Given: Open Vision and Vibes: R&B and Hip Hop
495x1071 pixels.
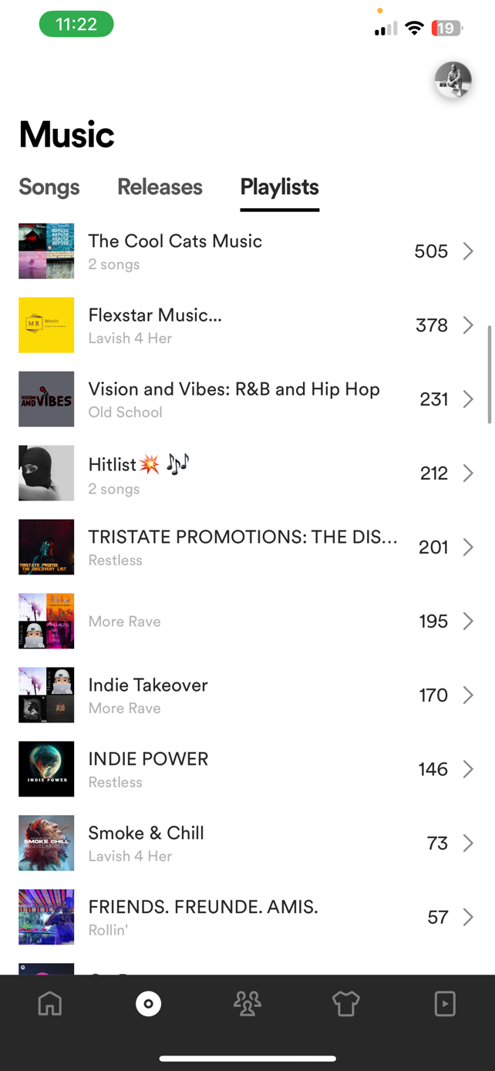Looking at the screenshot, I should click(x=234, y=389).
